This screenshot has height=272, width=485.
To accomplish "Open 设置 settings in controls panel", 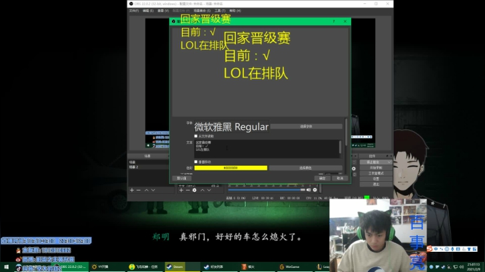I will tap(376, 178).
